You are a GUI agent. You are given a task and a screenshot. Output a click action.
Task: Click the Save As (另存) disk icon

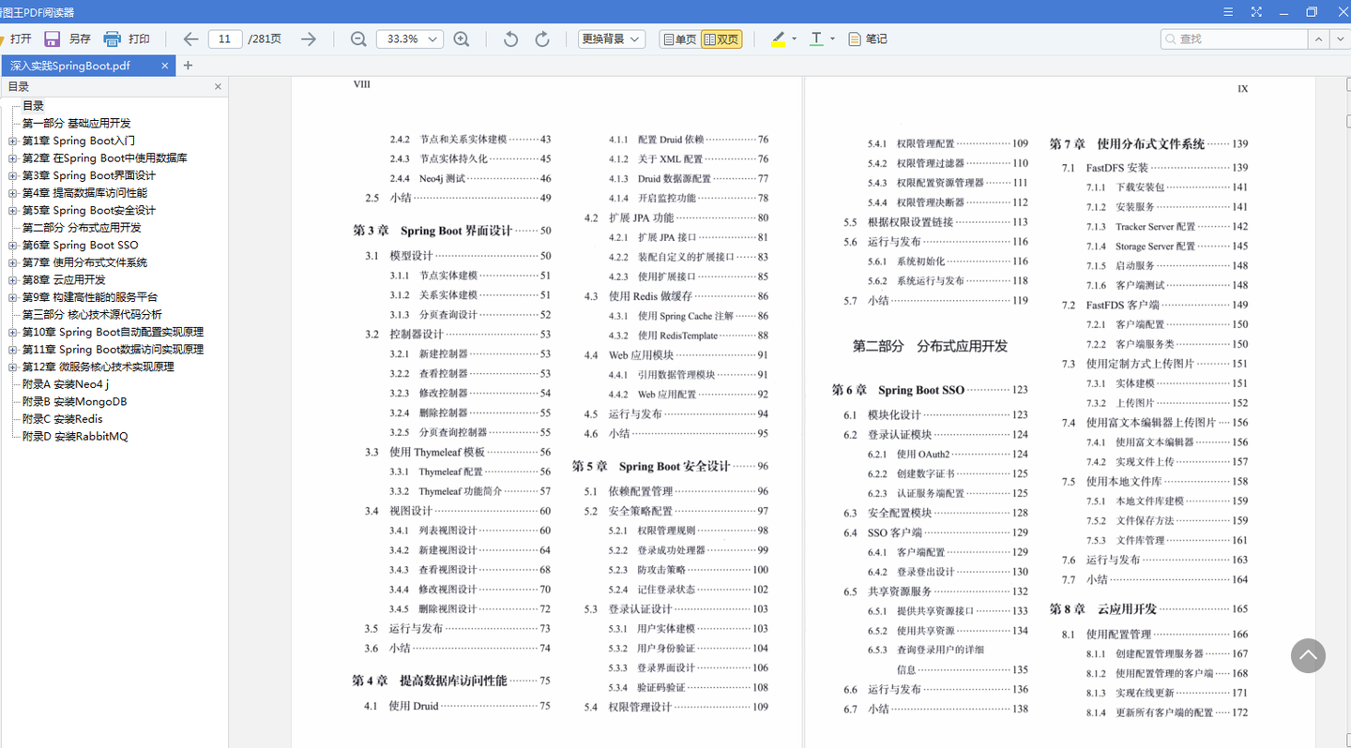(53, 39)
